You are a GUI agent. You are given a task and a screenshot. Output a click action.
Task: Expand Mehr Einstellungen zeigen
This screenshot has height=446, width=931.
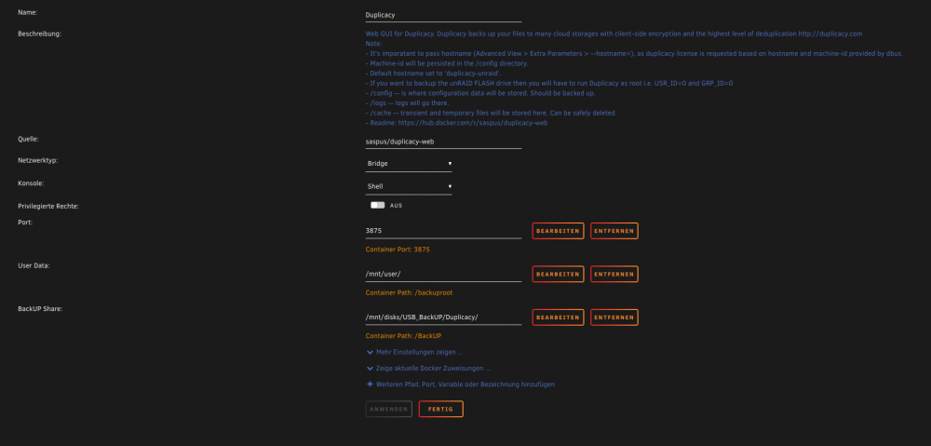coord(415,352)
